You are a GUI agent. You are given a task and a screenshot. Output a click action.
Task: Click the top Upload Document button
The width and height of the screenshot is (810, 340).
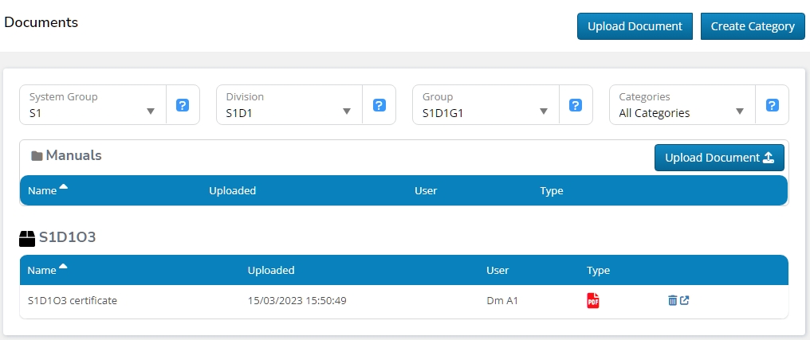pos(635,26)
